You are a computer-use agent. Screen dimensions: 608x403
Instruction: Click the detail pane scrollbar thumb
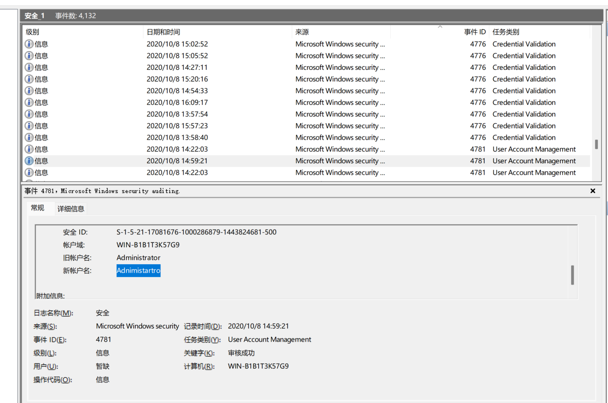click(x=572, y=275)
